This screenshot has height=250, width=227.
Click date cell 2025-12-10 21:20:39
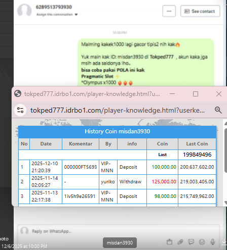coord(46,167)
